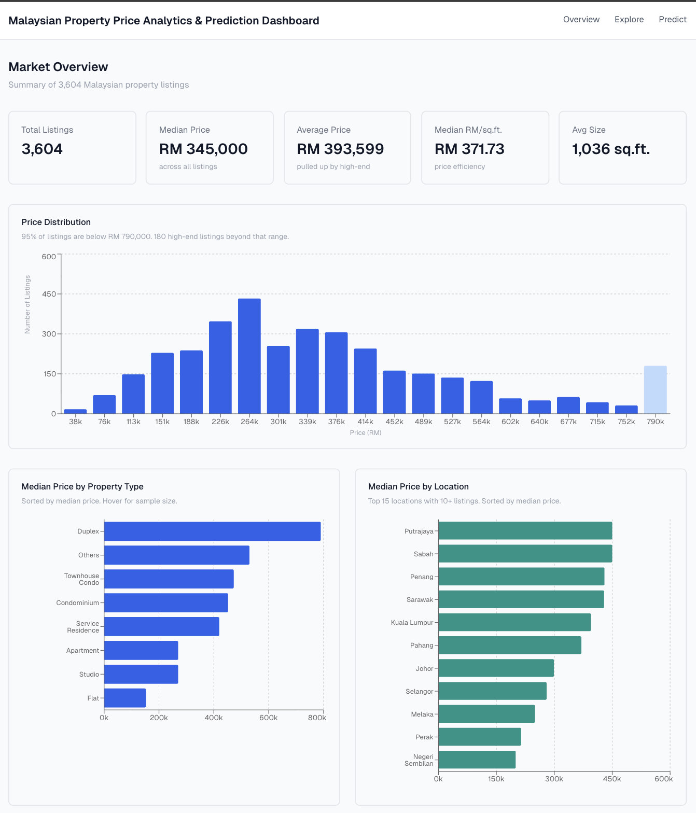Click the 'pulled up by high-end' note
This screenshot has height=813, width=696.
pyautogui.click(x=333, y=166)
